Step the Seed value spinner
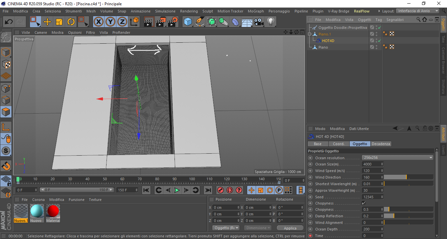Image resolution: width=447 pixels, height=239 pixels. click(382, 197)
